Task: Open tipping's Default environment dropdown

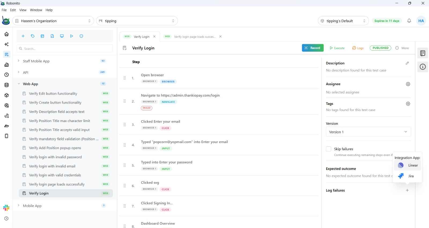Action: 343,21
